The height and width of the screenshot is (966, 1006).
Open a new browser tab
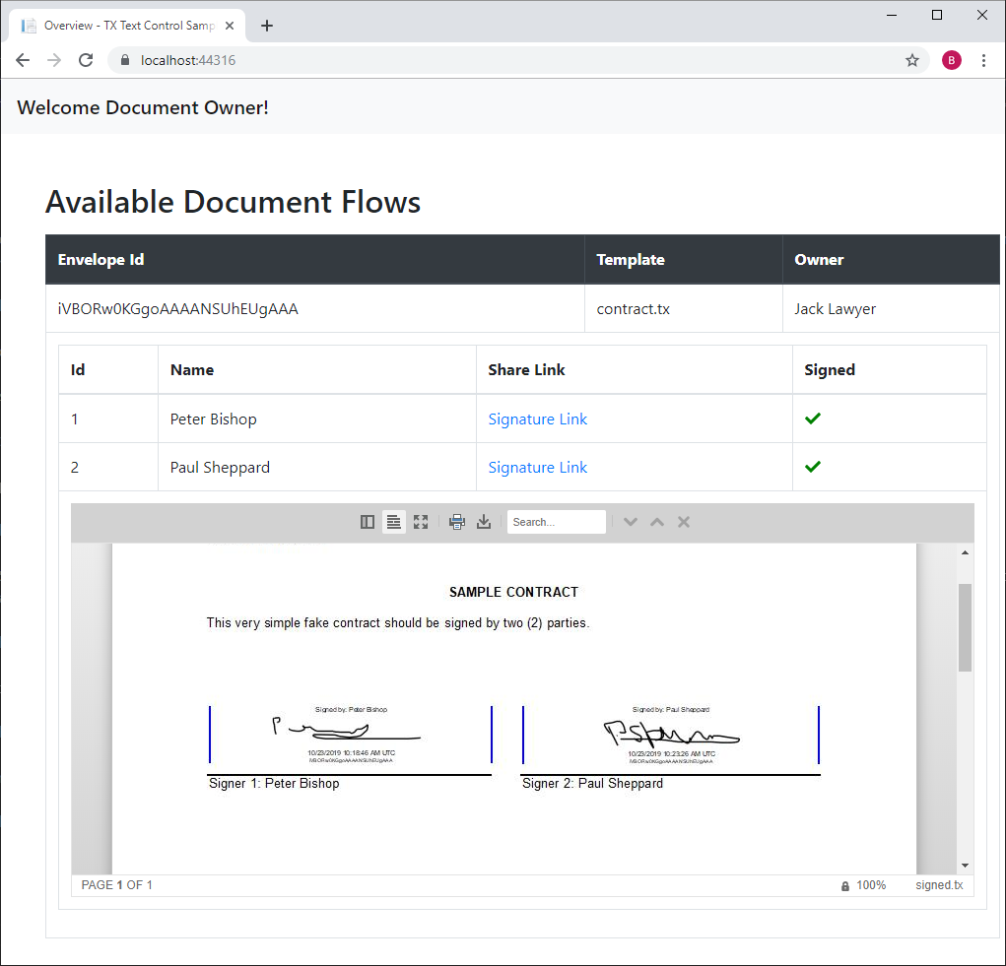click(267, 26)
